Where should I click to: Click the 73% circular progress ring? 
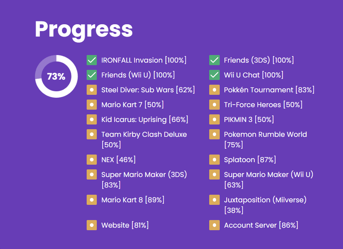57,76
